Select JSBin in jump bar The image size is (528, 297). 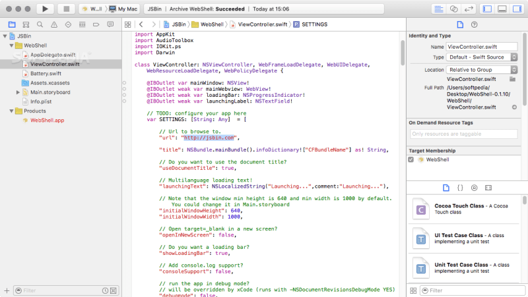(175, 24)
